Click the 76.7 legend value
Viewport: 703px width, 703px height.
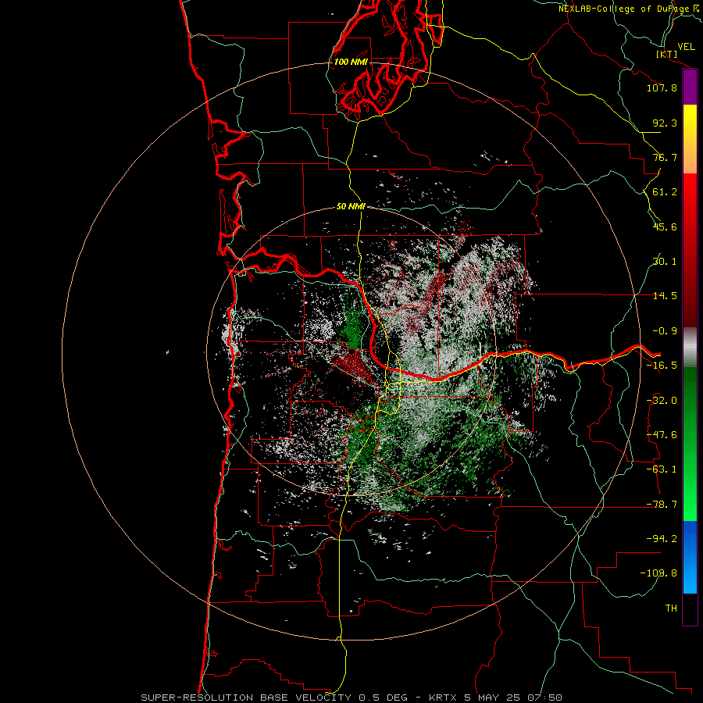click(x=665, y=157)
